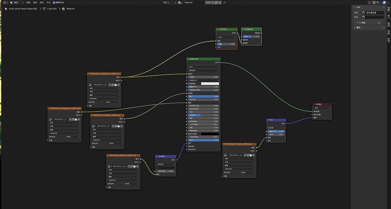Click Chest Armor Base Shape object icon
This screenshot has width=391, height=209.
click(6, 9)
